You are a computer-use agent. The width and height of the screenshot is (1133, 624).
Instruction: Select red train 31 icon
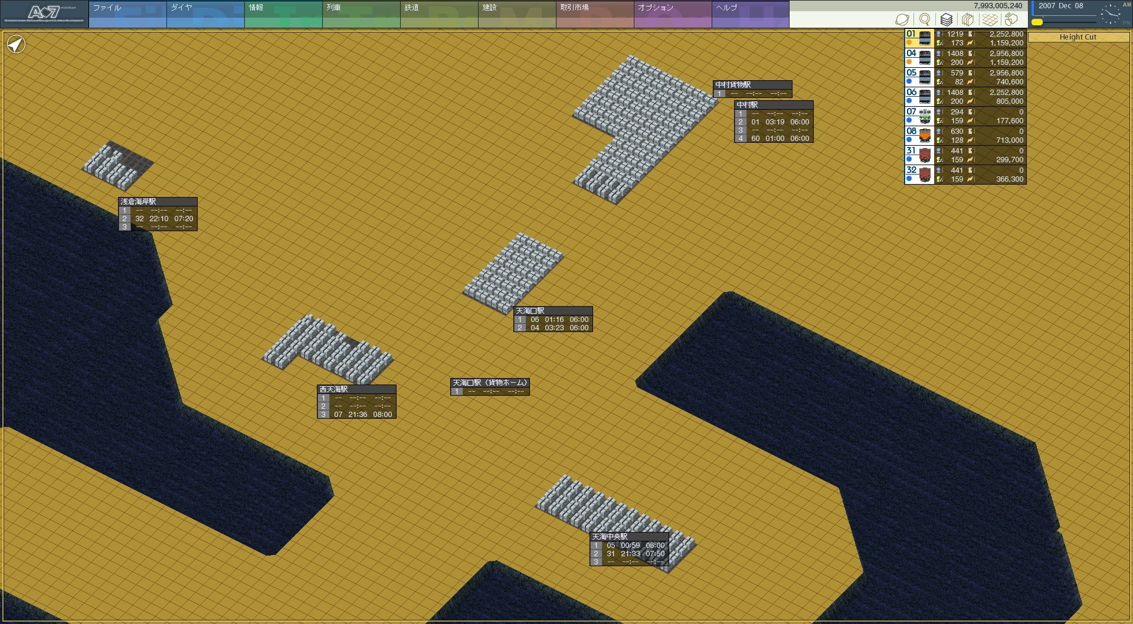pyautogui.click(x=925, y=155)
